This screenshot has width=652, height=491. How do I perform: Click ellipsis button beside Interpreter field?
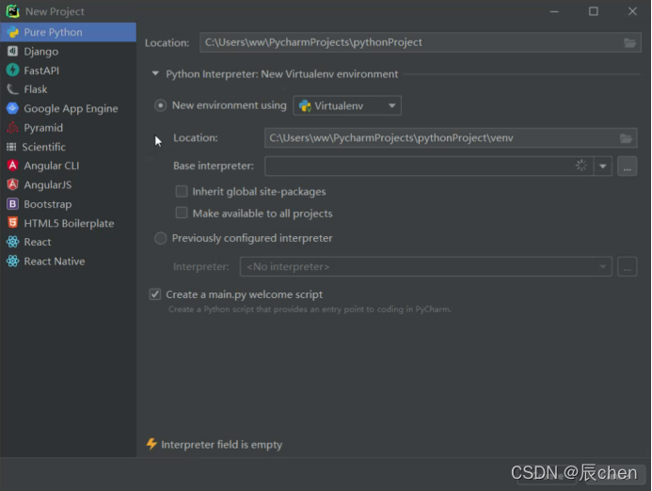point(627,266)
